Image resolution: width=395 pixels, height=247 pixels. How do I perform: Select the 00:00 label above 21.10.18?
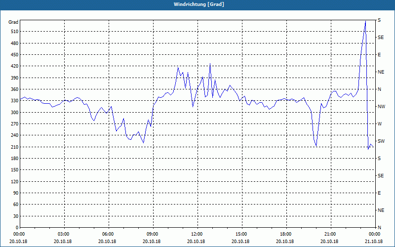point(375,234)
